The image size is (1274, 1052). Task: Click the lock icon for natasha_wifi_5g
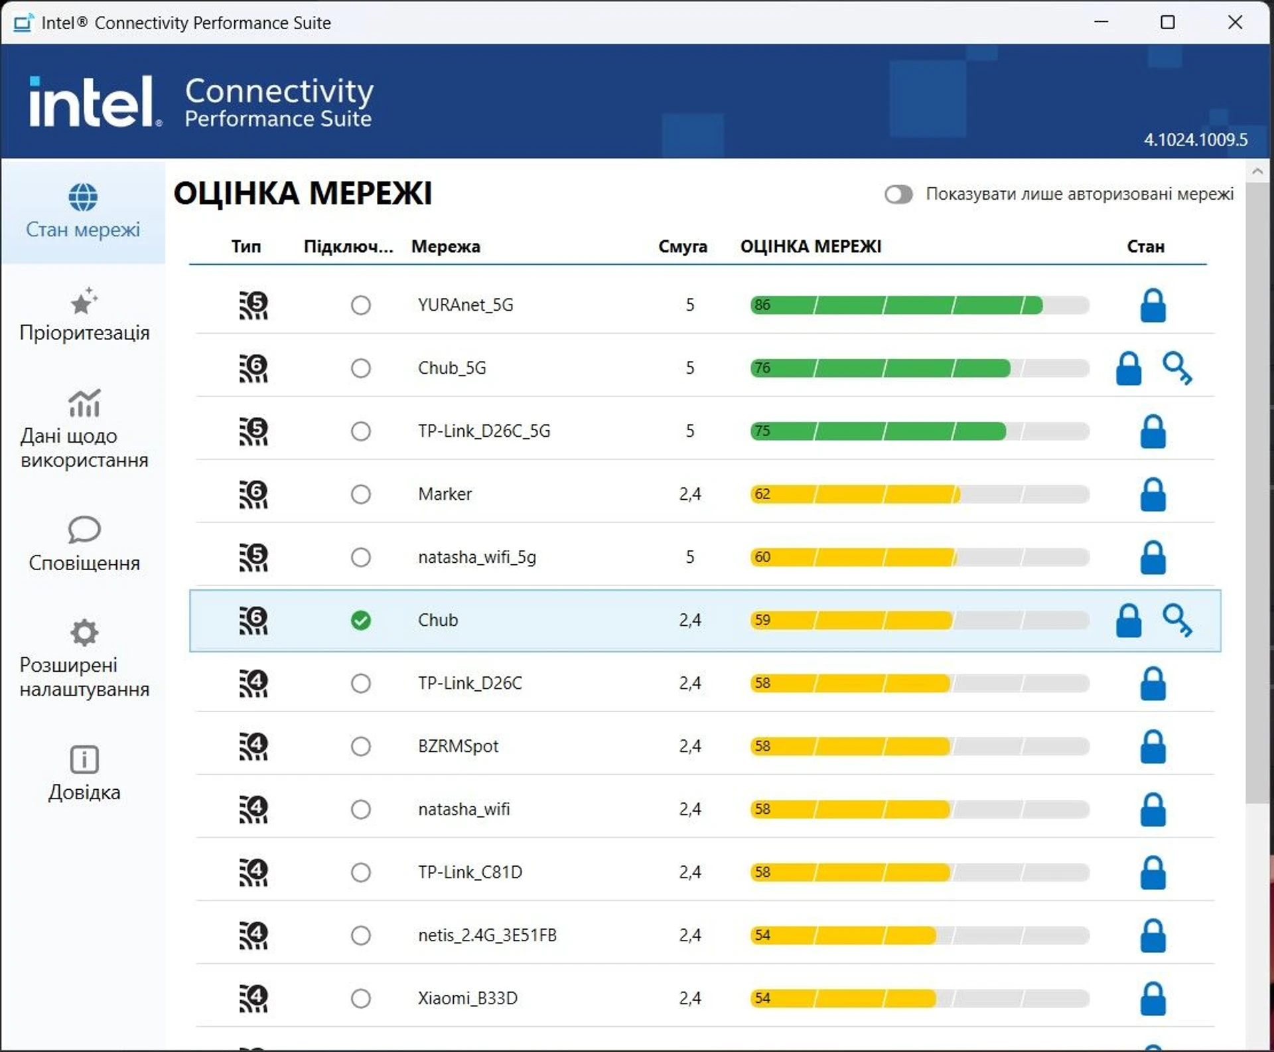[x=1153, y=558]
